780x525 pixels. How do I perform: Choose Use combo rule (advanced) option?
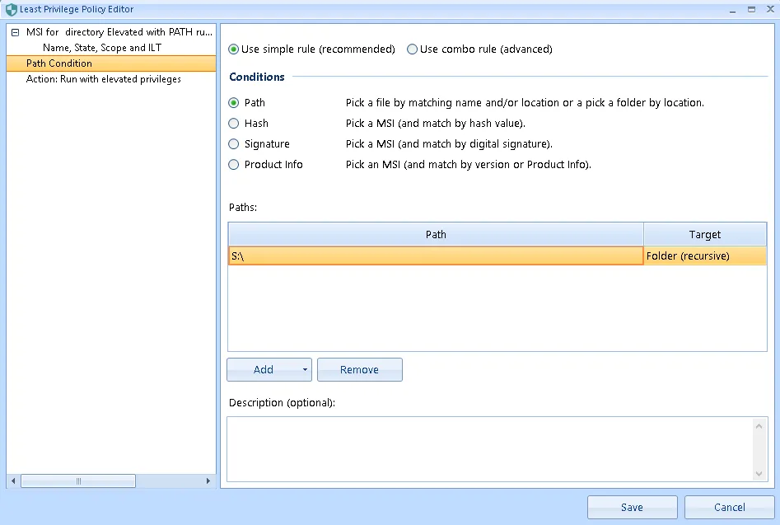[x=413, y=49]
